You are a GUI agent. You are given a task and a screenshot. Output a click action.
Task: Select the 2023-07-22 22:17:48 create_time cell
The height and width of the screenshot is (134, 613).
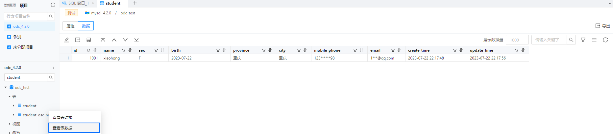pyautogui.click(x=436, y=58)
